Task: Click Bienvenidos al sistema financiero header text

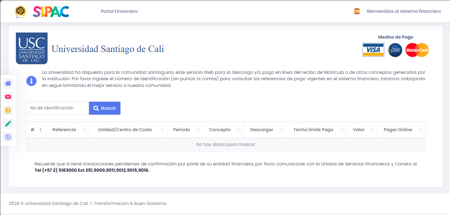Action: [x=404, y=11]
